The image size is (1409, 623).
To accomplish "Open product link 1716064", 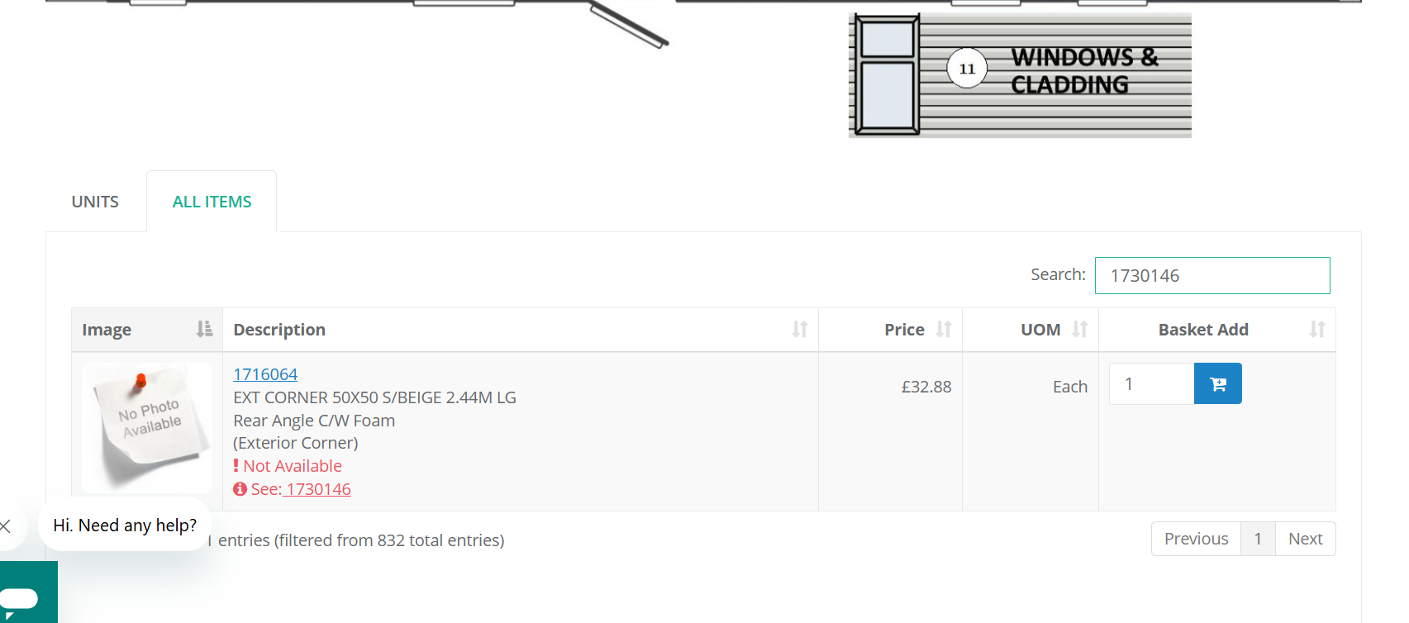I will [265, 374].
